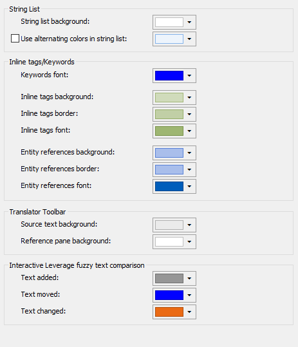This screenshot has height=347, width=298.
Task: Expand Inline tags background color dropdown
Action: 189,97
